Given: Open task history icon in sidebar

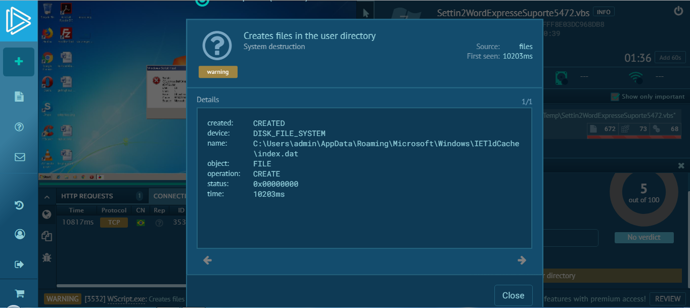Looking at the screenshot, I should (x=19, y=205).
